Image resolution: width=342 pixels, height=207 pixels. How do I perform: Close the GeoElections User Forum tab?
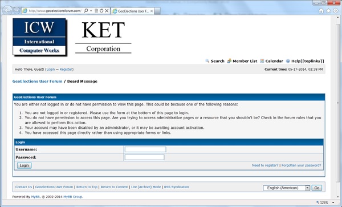pos(152,11)
